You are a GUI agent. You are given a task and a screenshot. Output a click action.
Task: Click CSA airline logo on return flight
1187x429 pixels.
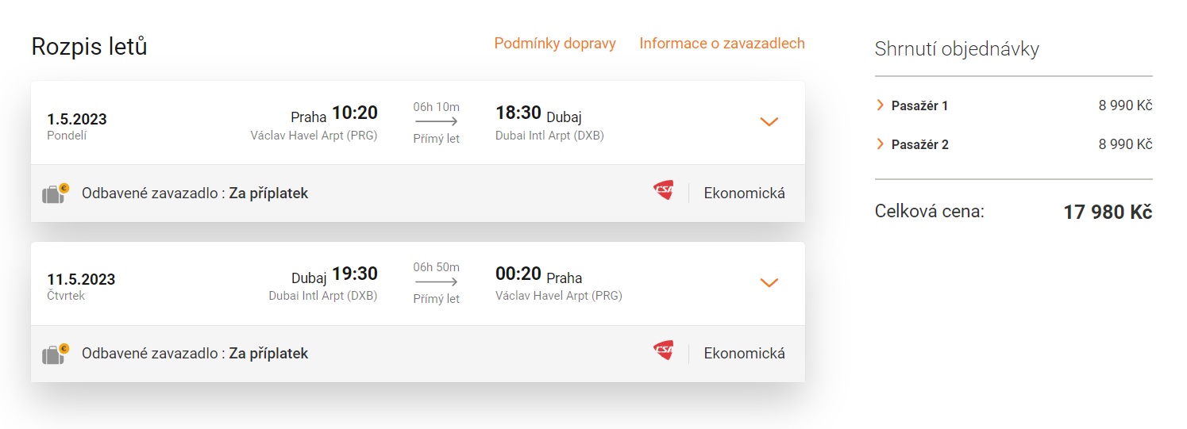tap(663, 351)
